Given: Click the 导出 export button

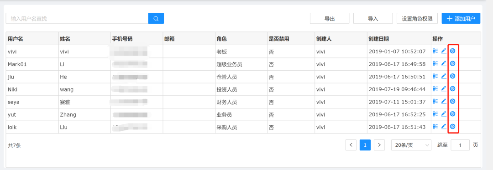Looking at the screenshot, I should pos(330,19).
